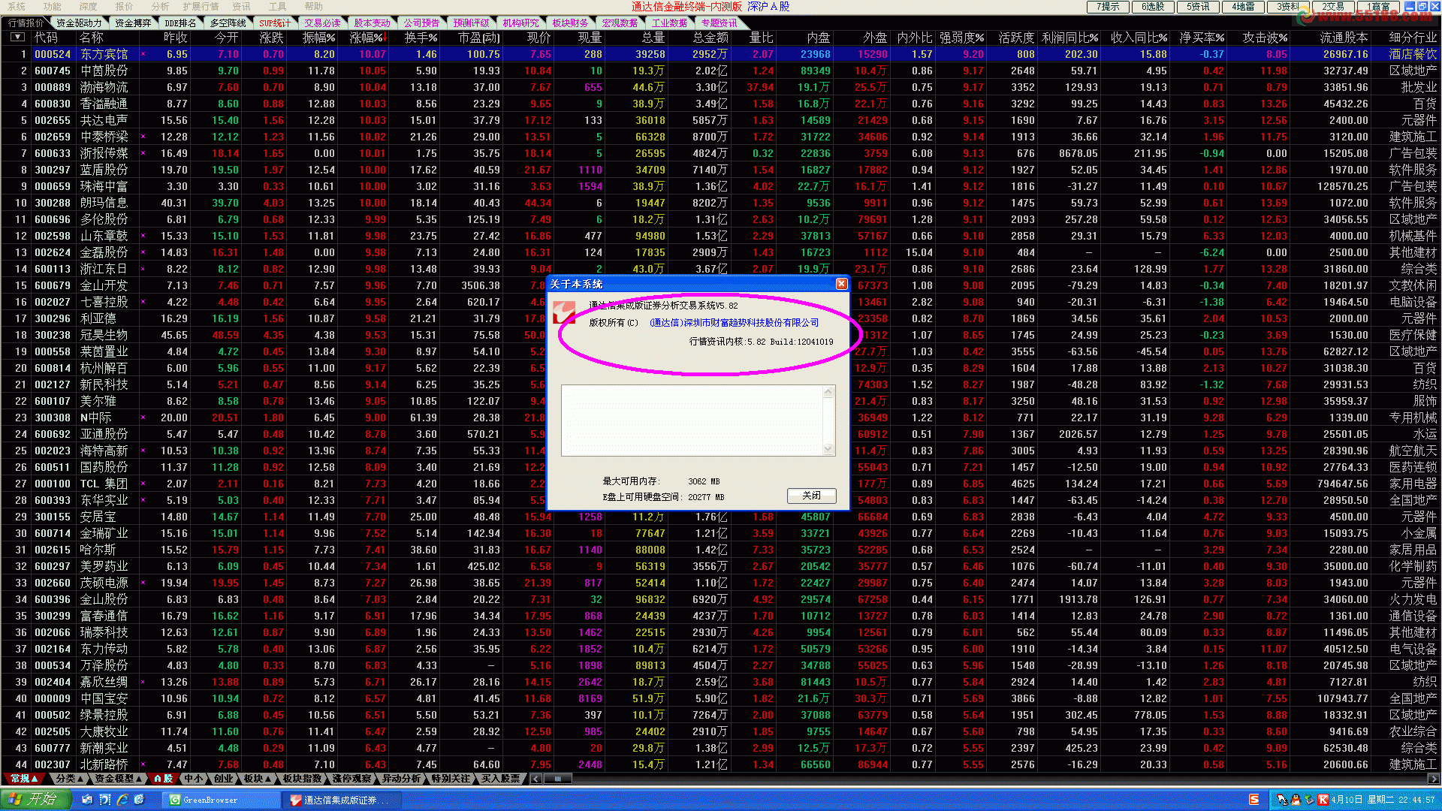The image size is (1442, 811).
Task: Launch Internet Explorer from quick launch
Action: click(122, 800)
